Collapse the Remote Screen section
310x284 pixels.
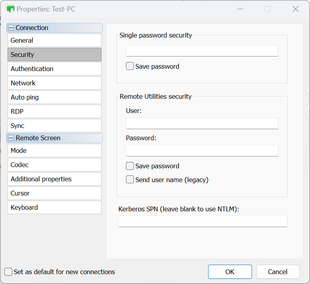pos(11,138)
